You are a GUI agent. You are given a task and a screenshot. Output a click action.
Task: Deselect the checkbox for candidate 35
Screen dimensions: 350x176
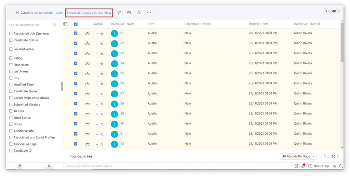76,73
